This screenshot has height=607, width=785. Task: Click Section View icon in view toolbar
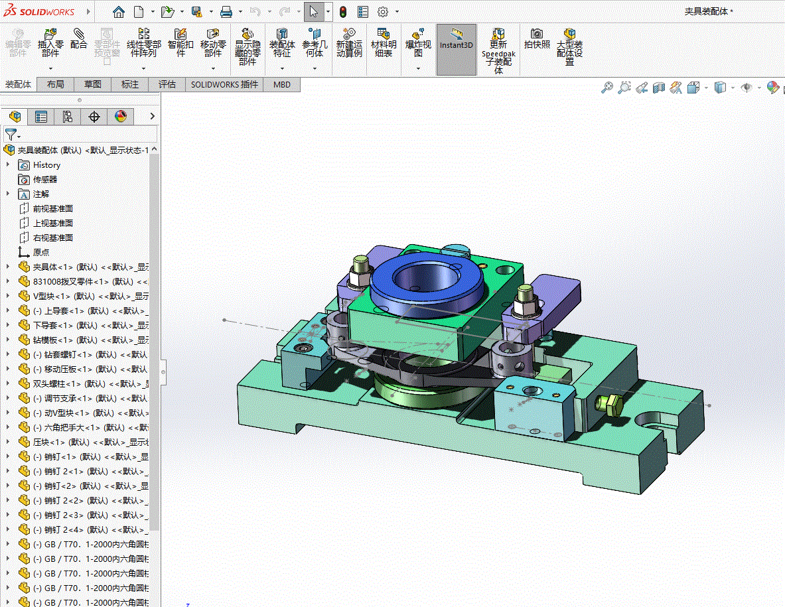click(x=659, y=88)
